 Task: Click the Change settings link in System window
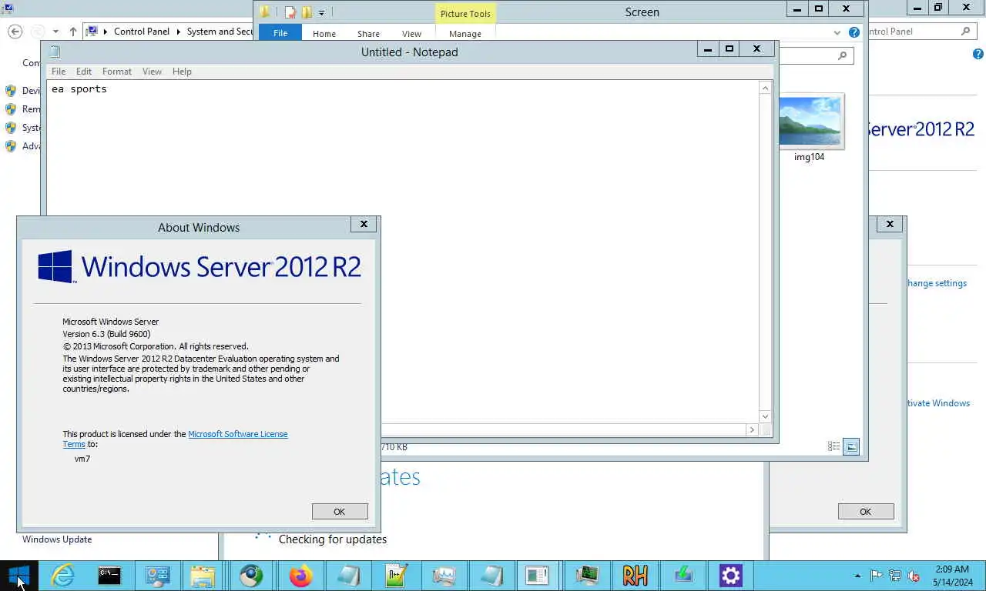pos(937,283)
